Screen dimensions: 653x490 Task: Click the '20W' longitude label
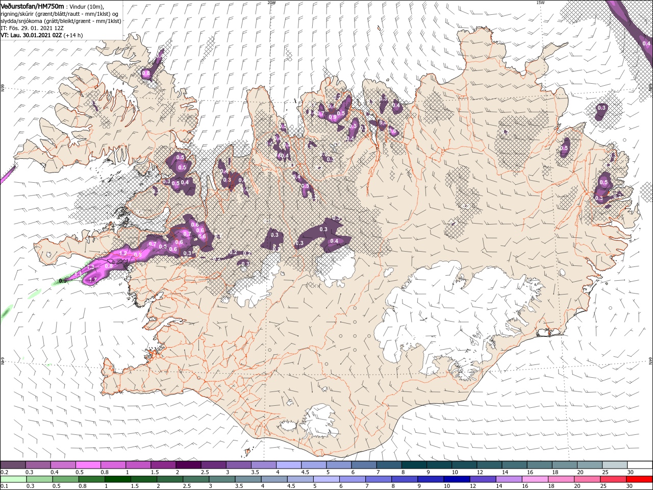[x=271, y=3]
